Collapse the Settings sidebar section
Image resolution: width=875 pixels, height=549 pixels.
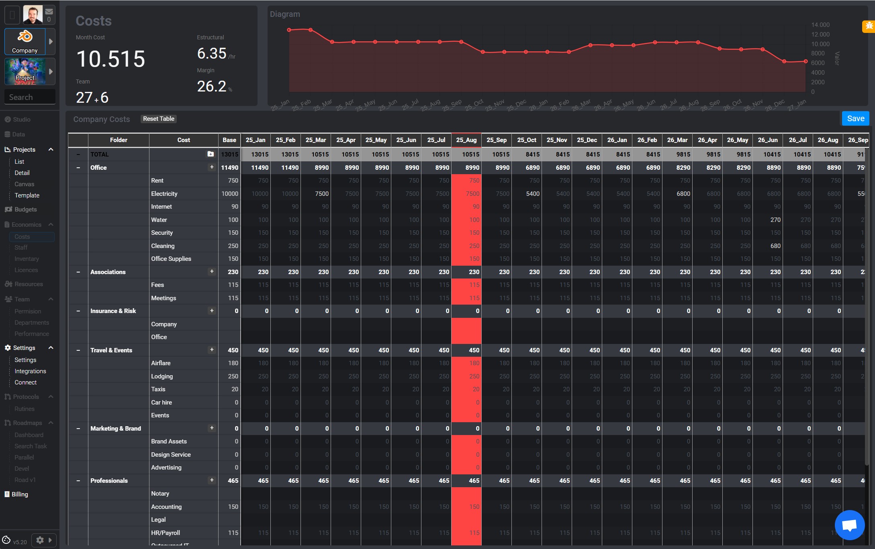coord(51,348)
